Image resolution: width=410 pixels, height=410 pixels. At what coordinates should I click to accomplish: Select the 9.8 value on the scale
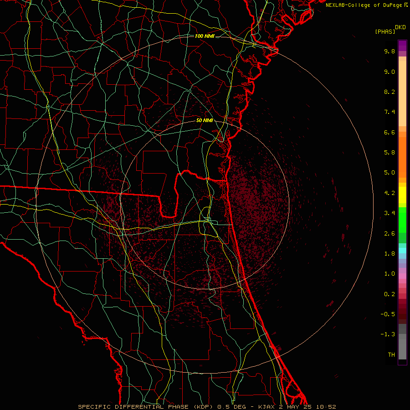[389, 51]
